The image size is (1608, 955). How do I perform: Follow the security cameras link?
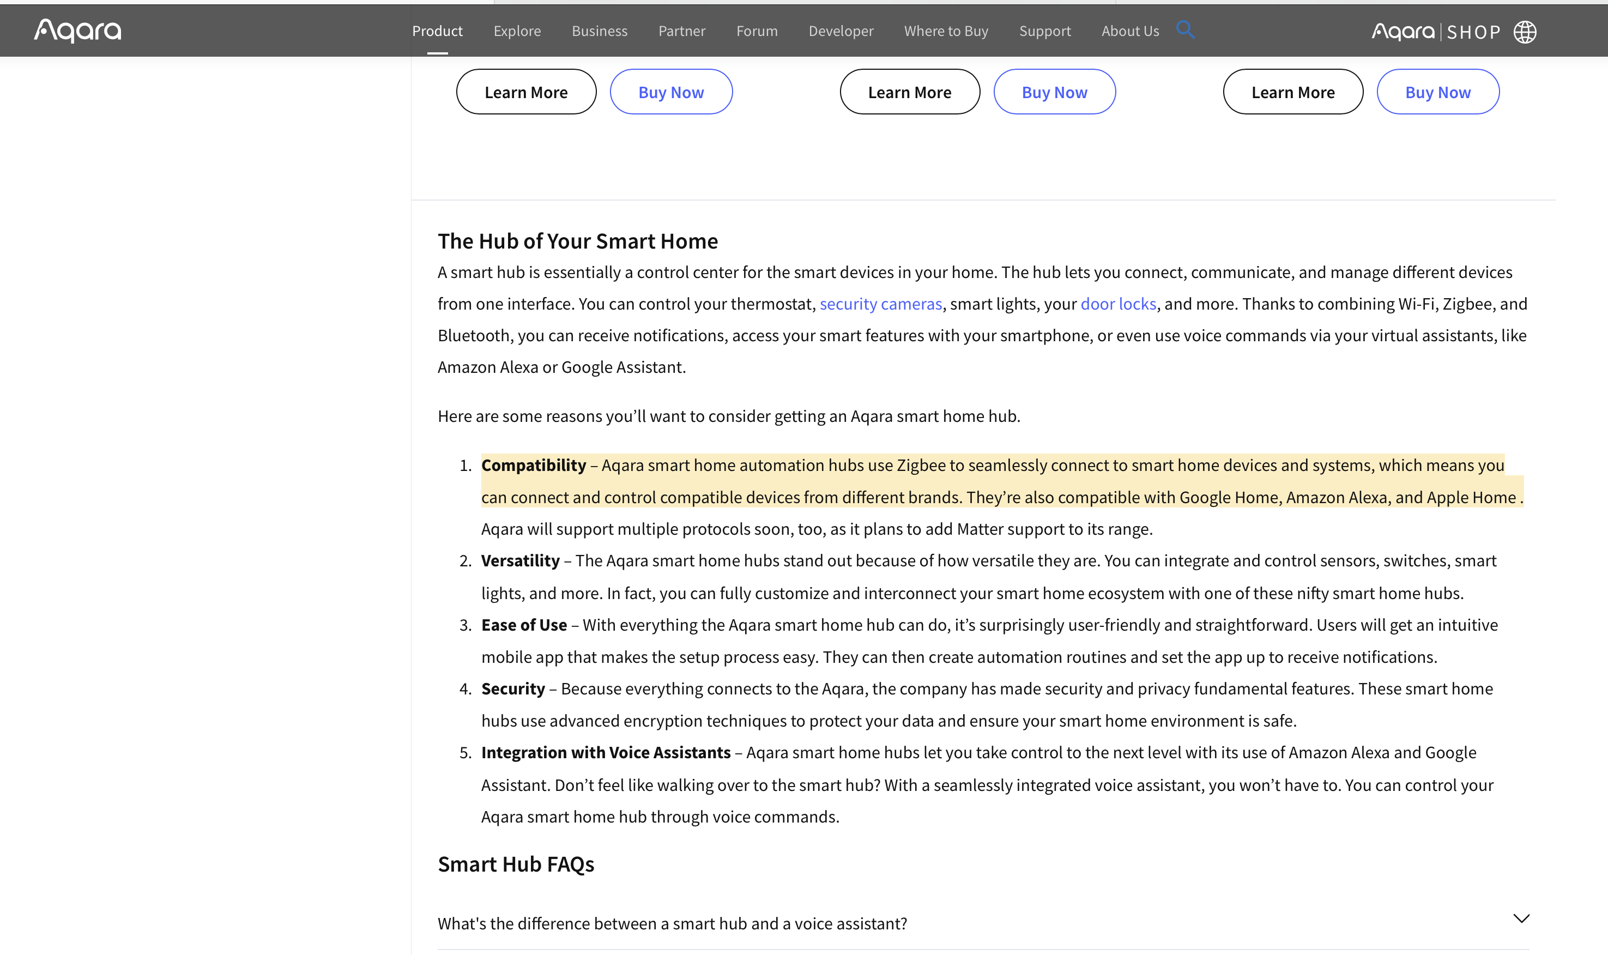pos(880,304)
